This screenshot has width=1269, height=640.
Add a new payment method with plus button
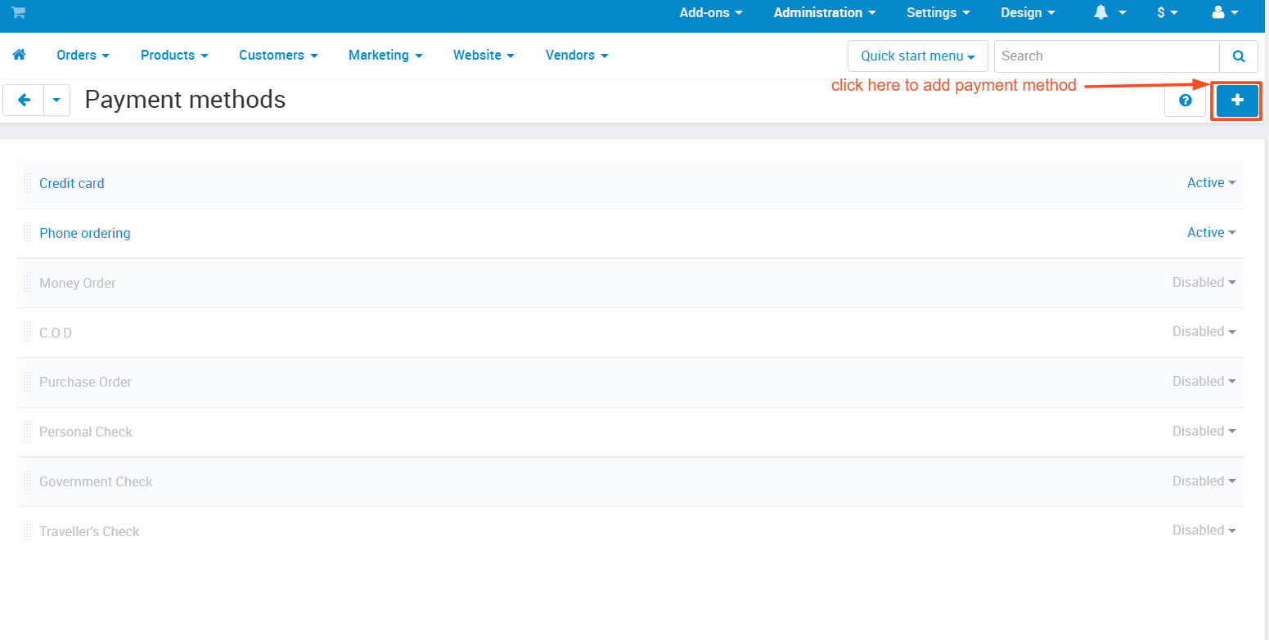1237,101
